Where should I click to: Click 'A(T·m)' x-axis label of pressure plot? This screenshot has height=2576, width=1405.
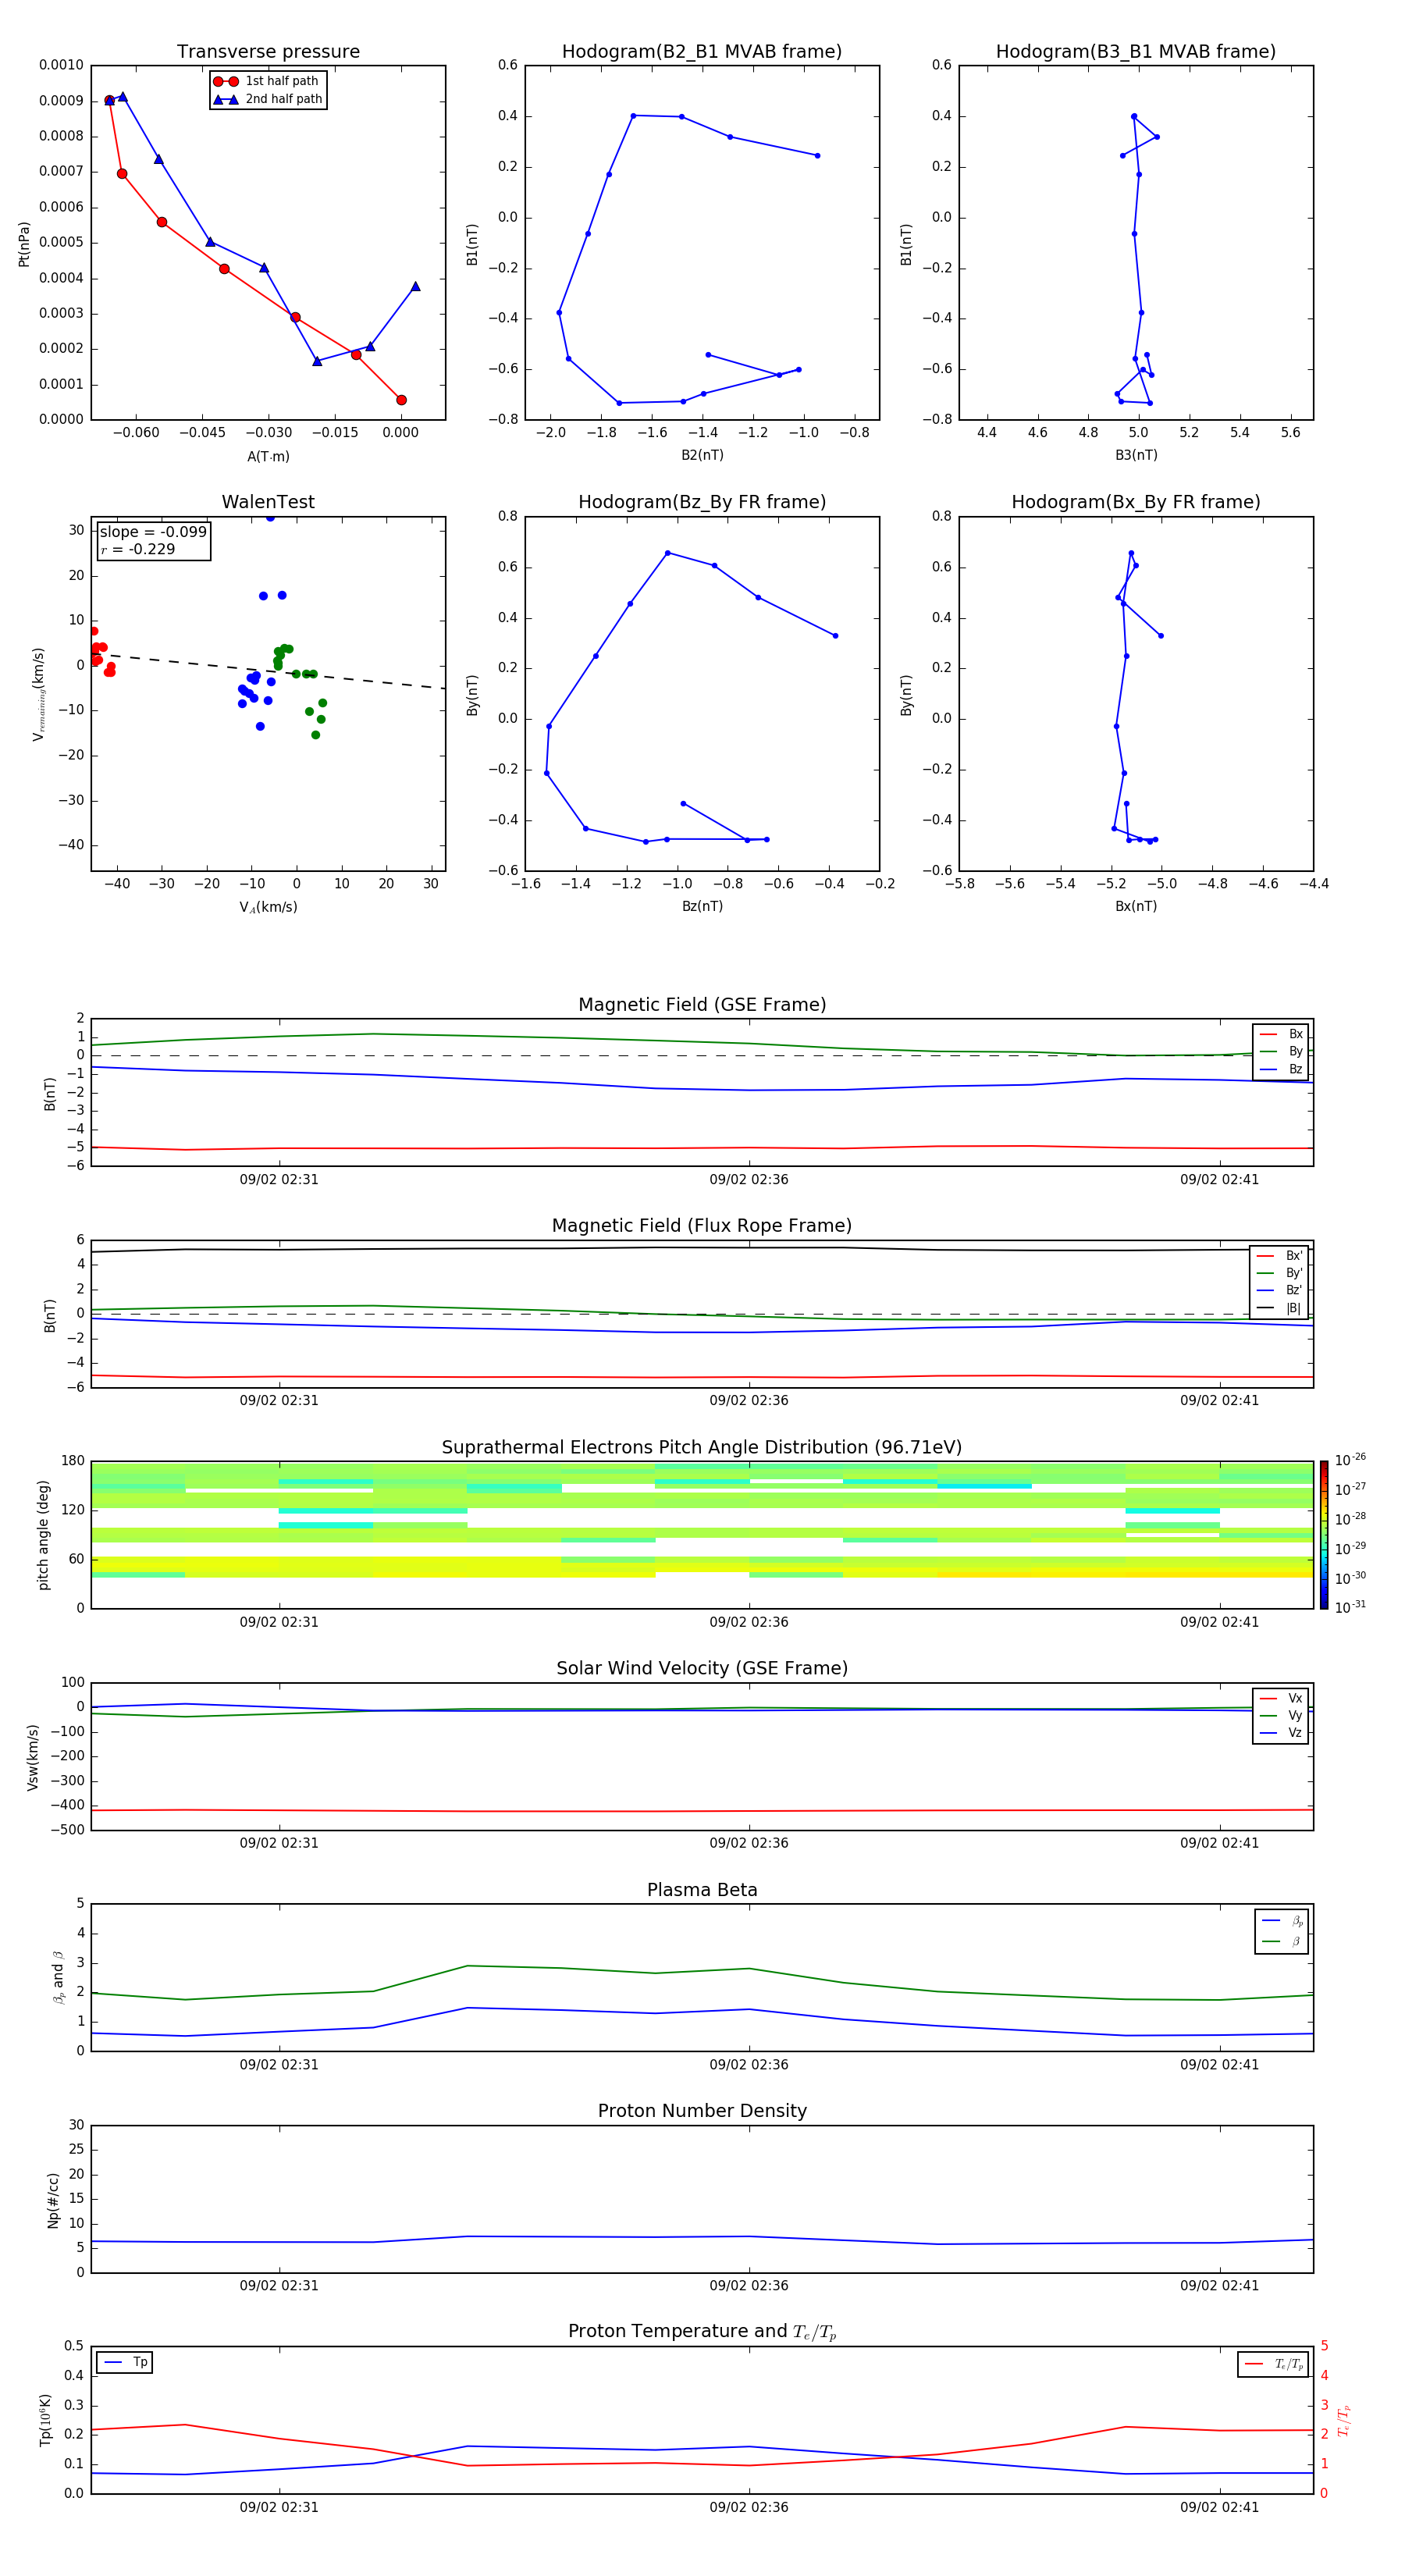[x=268, y=456]
